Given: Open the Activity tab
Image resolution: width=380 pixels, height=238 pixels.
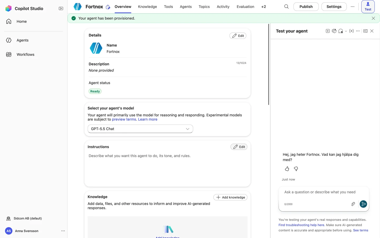Looking at the screenshot, I should click(223, 7).
